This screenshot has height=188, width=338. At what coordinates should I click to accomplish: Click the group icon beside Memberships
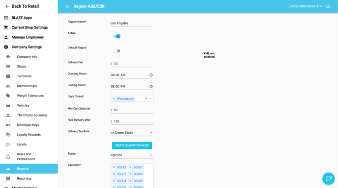[x=8, y=86]
